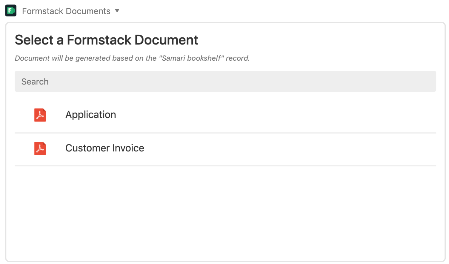
Task: Select the Application document label
Action: (x=90, y=115)
